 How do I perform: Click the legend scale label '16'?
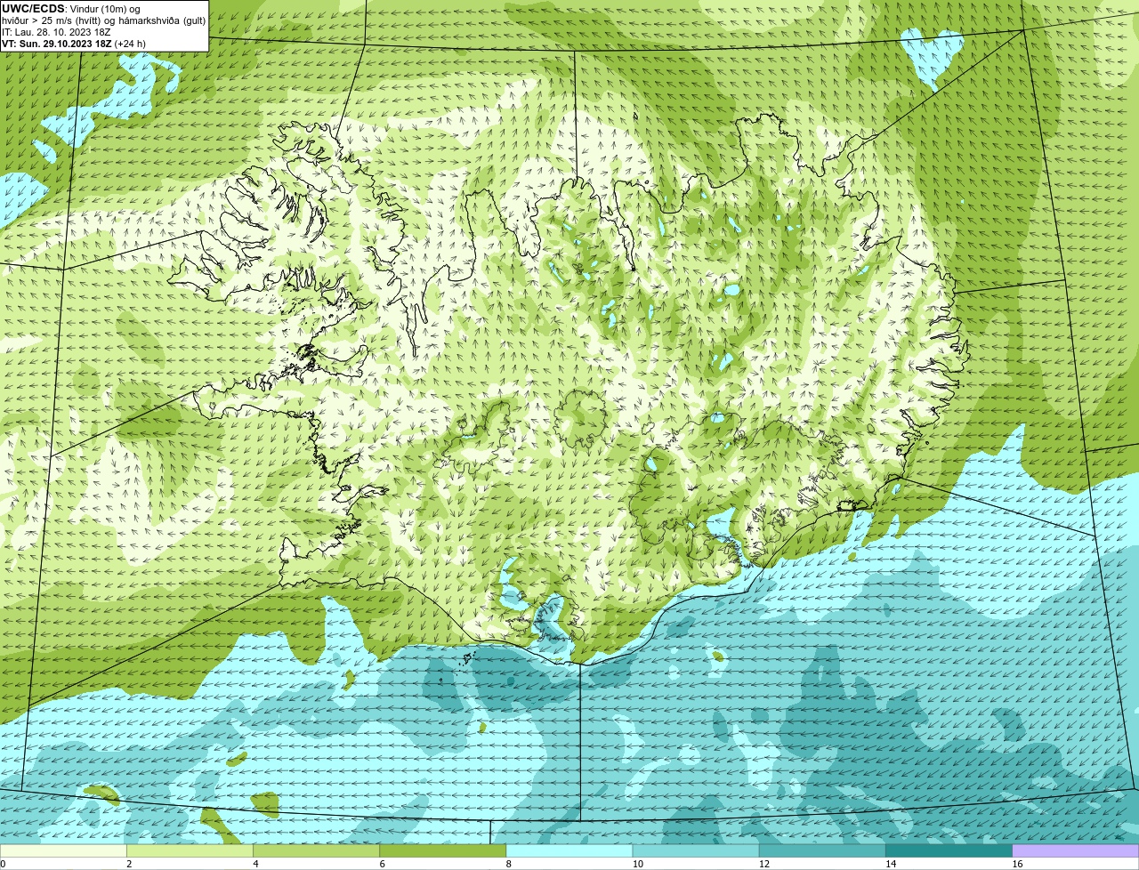click(x=1017, y=864)
